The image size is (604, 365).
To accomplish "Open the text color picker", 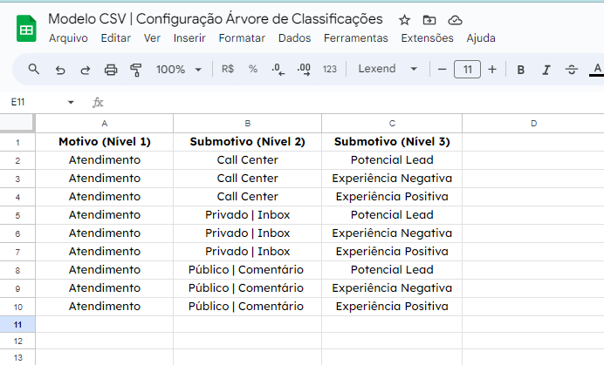I will click(x=597, y=70).
